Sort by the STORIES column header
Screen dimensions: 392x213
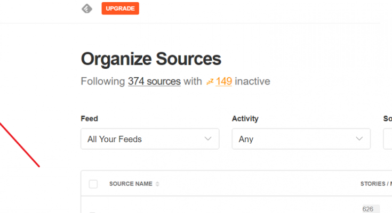[376, 184]
